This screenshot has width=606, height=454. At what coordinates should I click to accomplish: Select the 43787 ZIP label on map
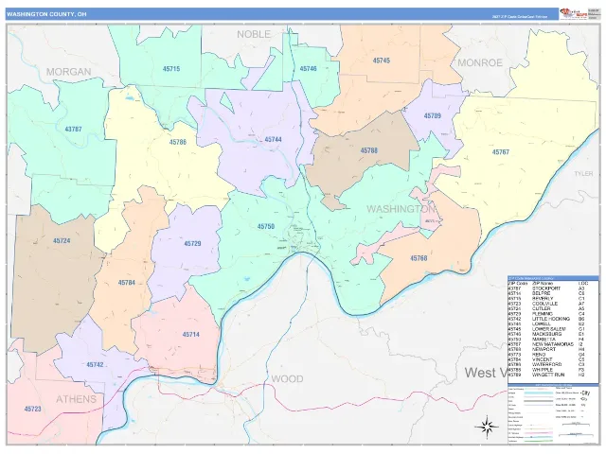point(73,130)
